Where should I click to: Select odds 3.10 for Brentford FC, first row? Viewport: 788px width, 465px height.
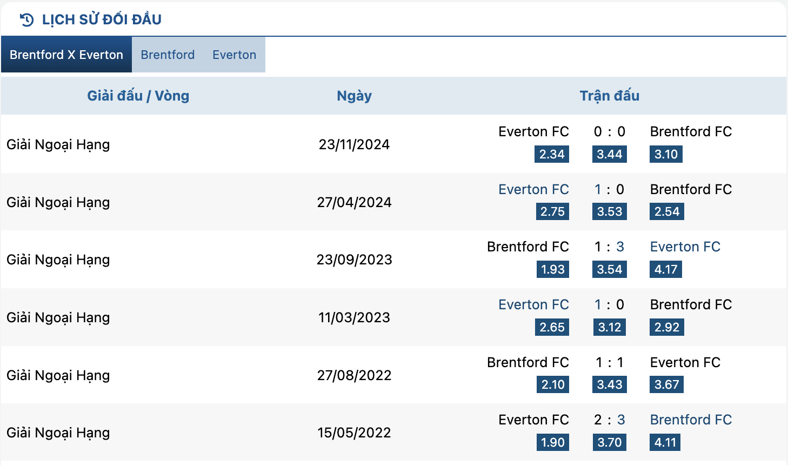(x=666, y=154)
